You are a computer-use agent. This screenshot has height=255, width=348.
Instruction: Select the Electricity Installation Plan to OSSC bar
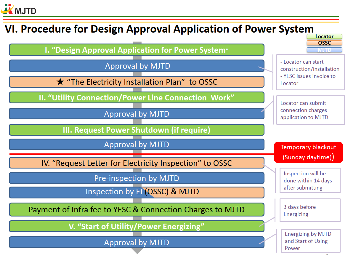(137, 82)
